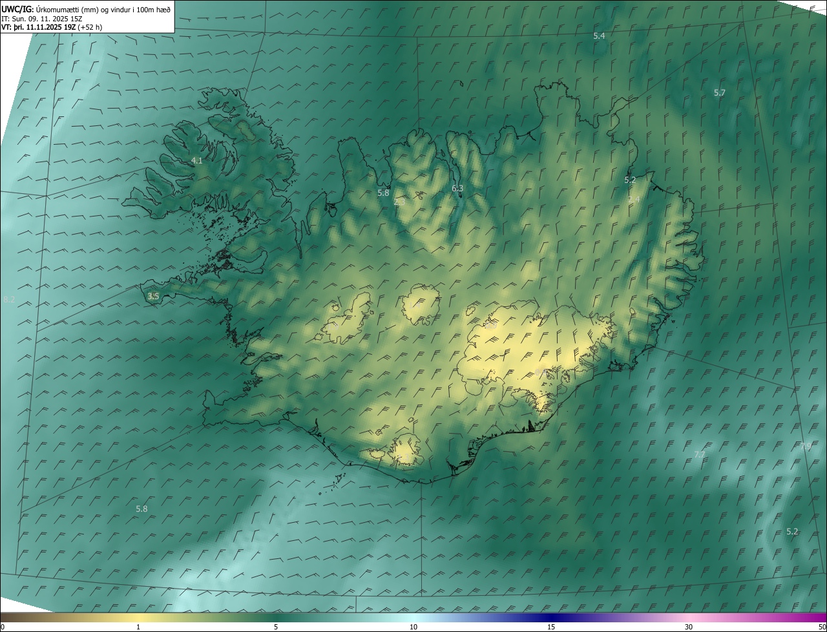This screenshot has width=827, height=632.
Task: Click the magenta end of the color bar
Action: (815, 618)
